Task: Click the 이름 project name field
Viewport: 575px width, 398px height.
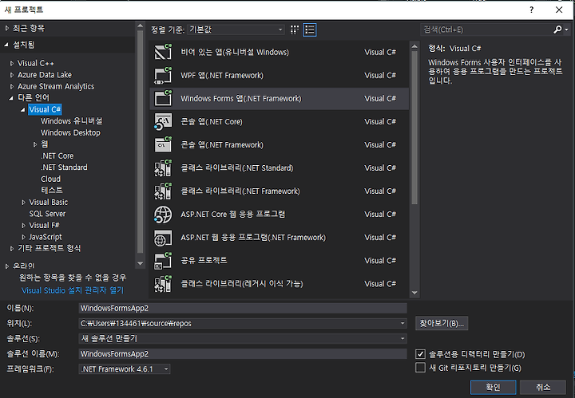Action: click(x=243, y=308)
